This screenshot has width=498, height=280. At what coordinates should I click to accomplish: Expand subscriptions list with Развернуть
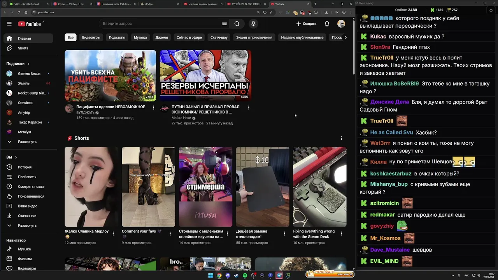click(x=27, y=142)
